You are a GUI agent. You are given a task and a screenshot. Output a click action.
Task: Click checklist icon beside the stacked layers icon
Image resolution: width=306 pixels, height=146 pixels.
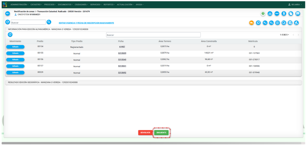265,23
